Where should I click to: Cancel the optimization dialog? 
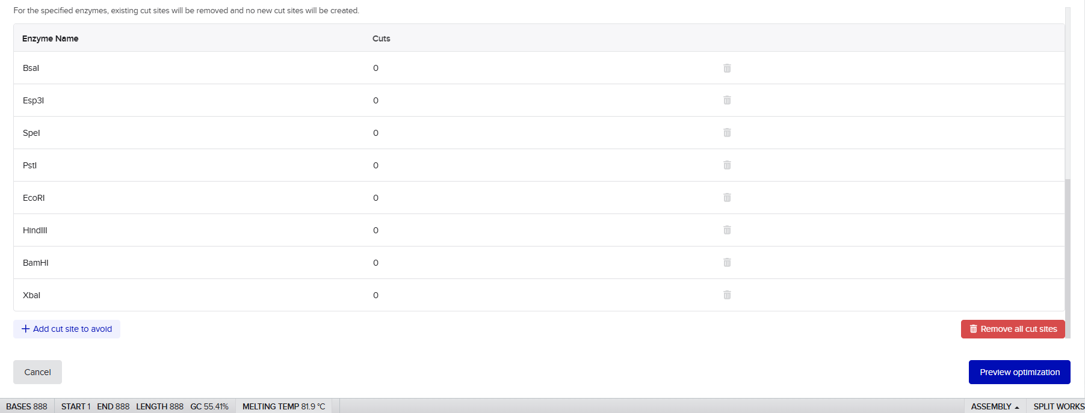(x=37, y=372)
